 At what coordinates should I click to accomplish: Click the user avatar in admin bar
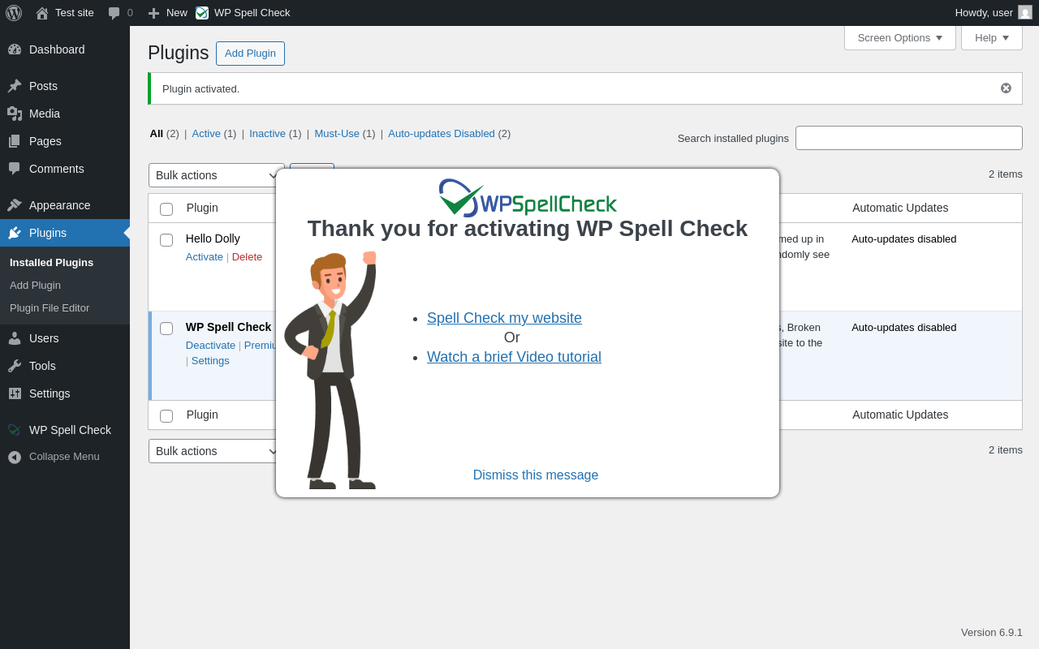click(x=1025, y=12)
